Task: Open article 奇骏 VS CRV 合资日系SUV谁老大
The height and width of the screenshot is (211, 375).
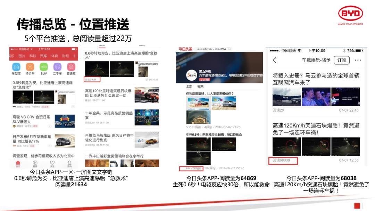Action: tap(31, 119)
